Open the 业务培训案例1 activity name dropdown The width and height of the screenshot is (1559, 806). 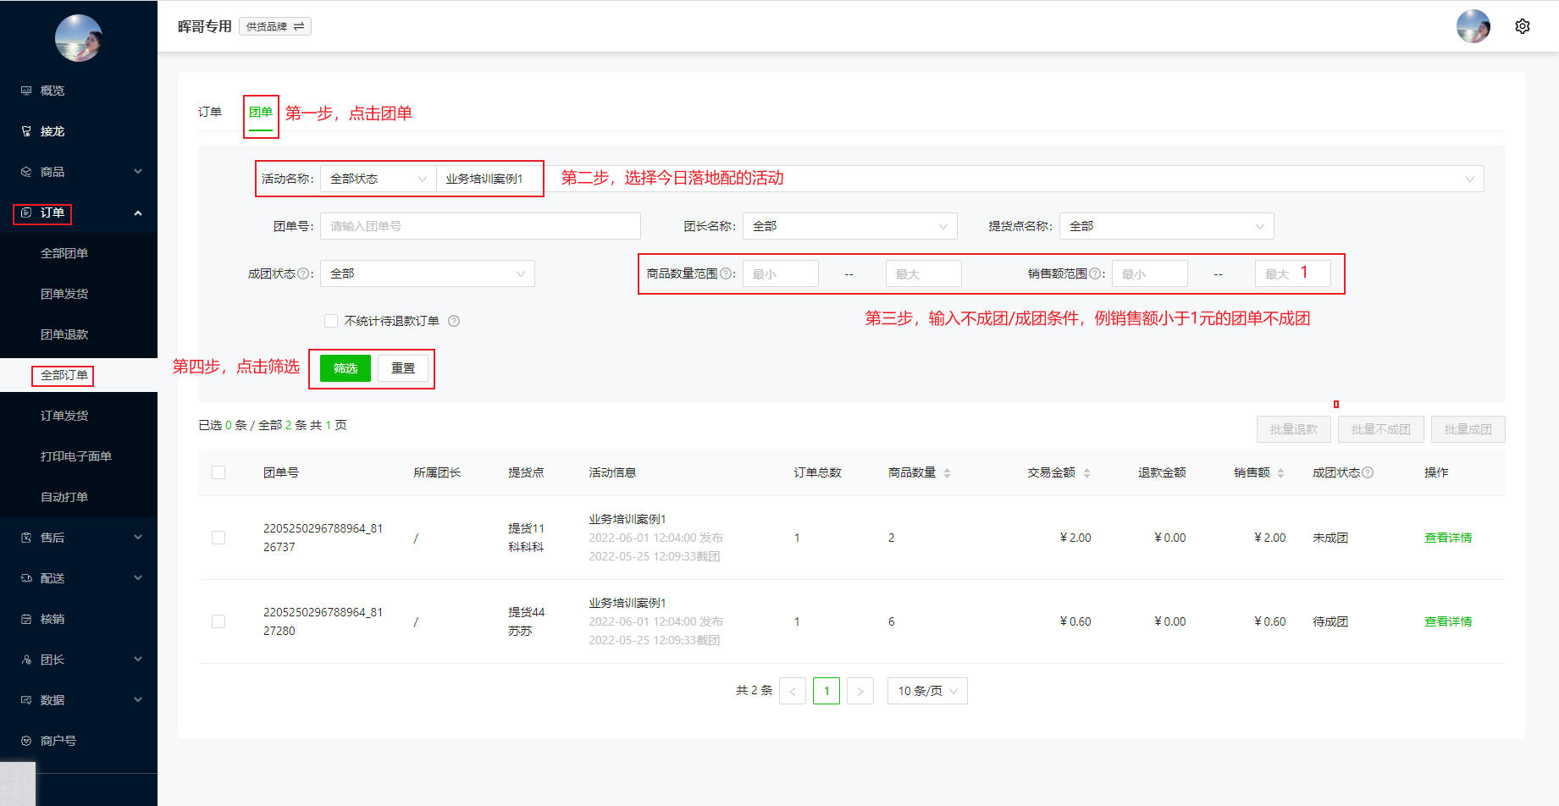point(959,179)
